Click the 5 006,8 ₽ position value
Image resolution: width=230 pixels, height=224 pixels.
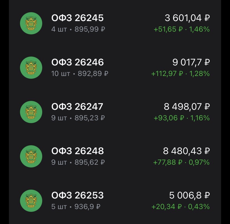click(189, 195)
